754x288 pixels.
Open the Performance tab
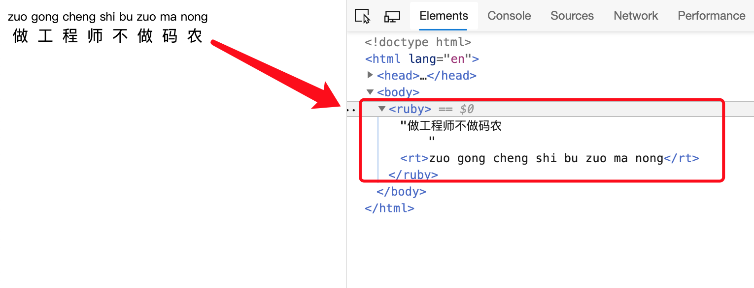(712, 16)
